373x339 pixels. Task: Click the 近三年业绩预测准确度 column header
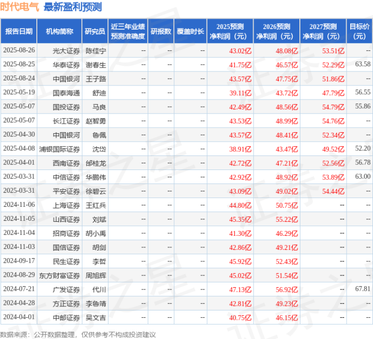(x=128, y=32)
